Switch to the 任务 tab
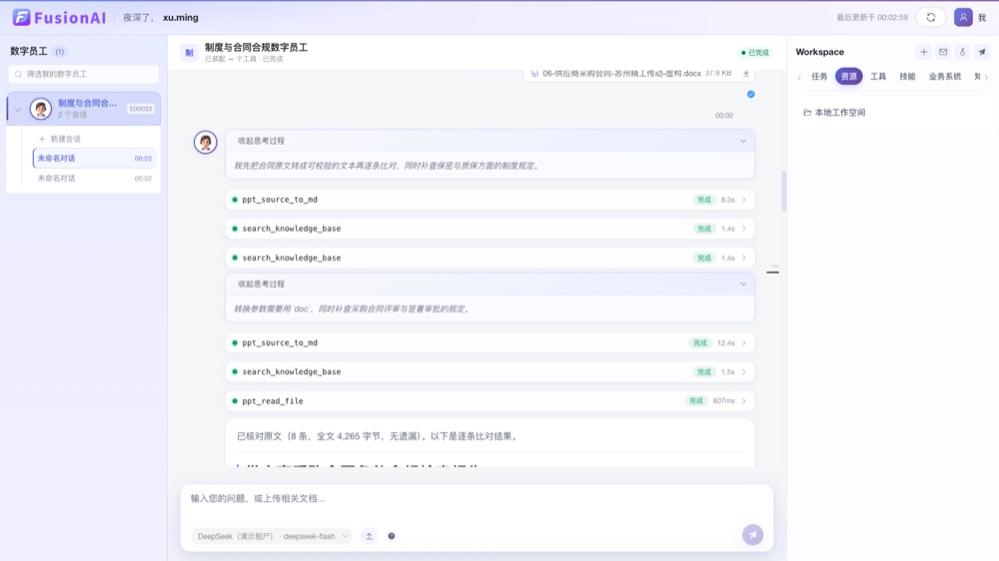Viewport: 999px width, 561px height. [x=819, y=77]
